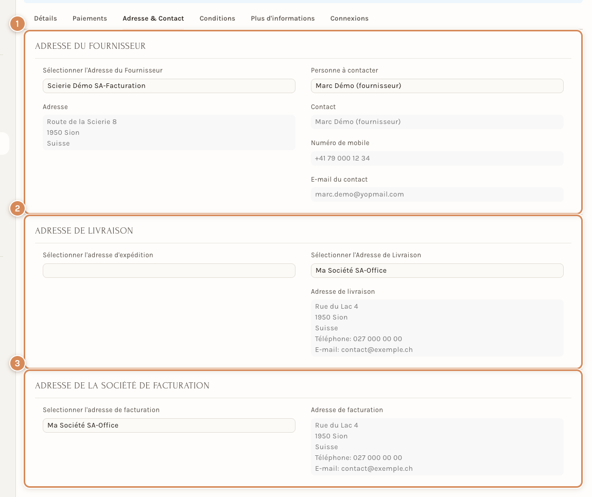Click the mobile number +41 79 000 12 34
The width and height of the screenshot is (592, 497).
pos(342,158)
